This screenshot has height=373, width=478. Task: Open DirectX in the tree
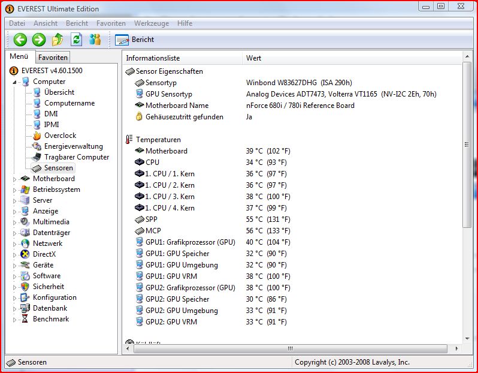45,254
